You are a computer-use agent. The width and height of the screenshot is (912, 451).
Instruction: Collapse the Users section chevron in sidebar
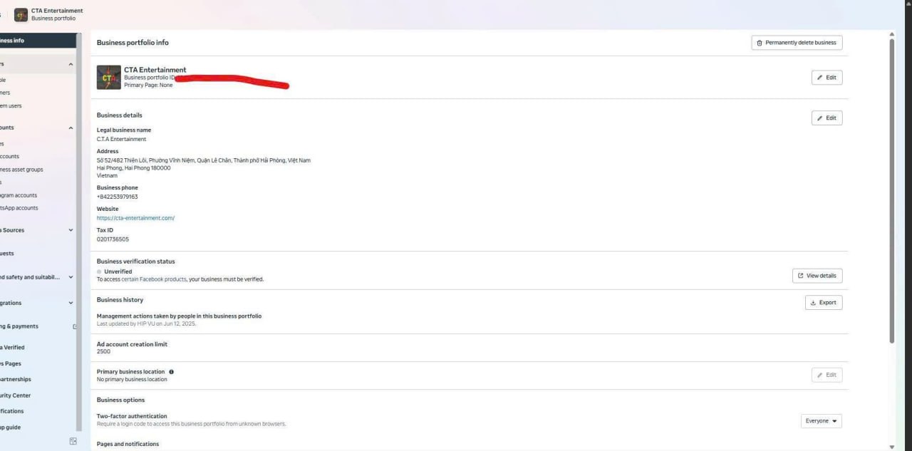click(x=71, y=64)
